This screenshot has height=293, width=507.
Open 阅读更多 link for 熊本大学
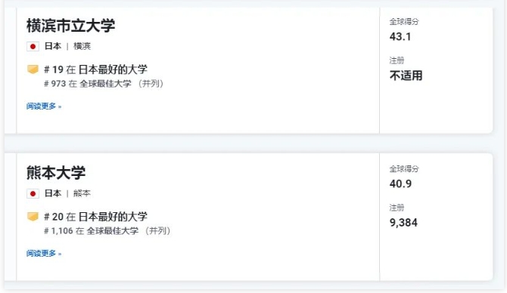pyautogui.click(x=44, y=253)
